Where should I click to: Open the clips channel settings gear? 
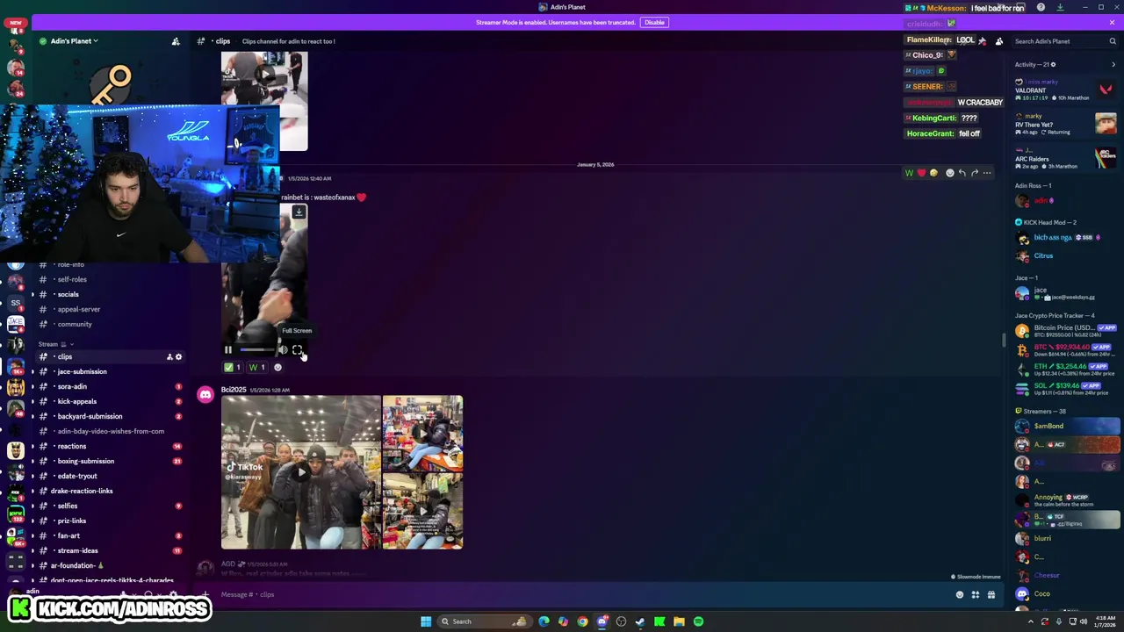tap(178, 357)
